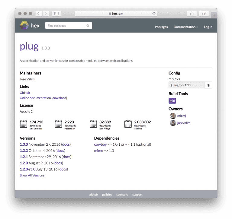Viewport: 232px width, 219px height.
Task: Click the hex logo icon
Action: pos(24,26)
